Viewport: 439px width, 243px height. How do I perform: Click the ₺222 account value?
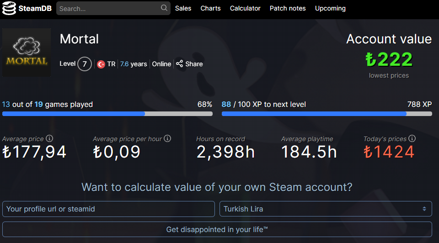[389, 59]
